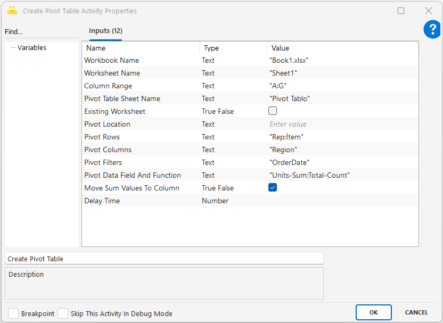Uncheck Move Sum Values To Column

click(273, 188)
